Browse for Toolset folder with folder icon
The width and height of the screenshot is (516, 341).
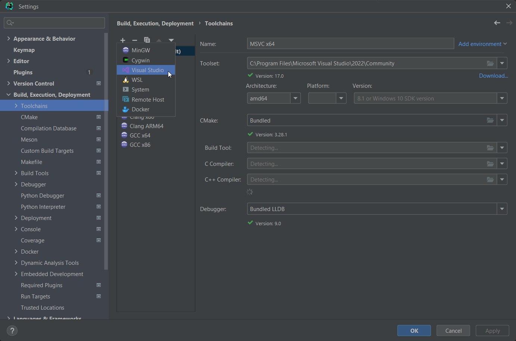tap(490, 63)
